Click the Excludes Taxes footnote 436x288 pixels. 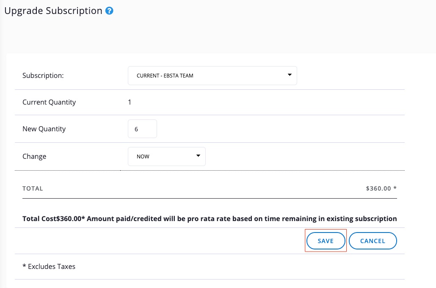click(x=49, y=266)
